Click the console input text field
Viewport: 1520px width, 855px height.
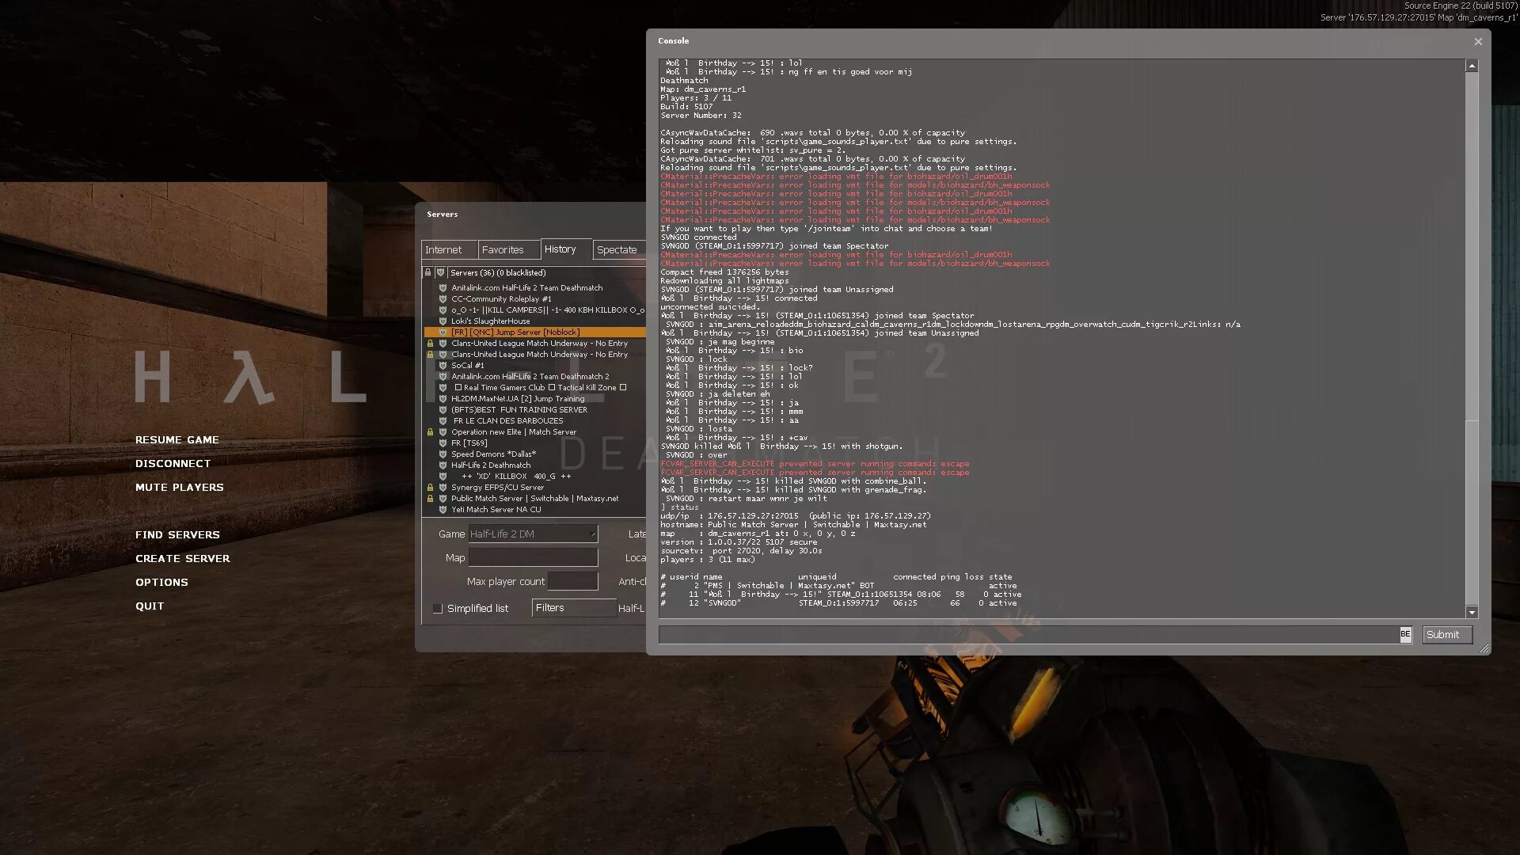tap(1026, 633)
